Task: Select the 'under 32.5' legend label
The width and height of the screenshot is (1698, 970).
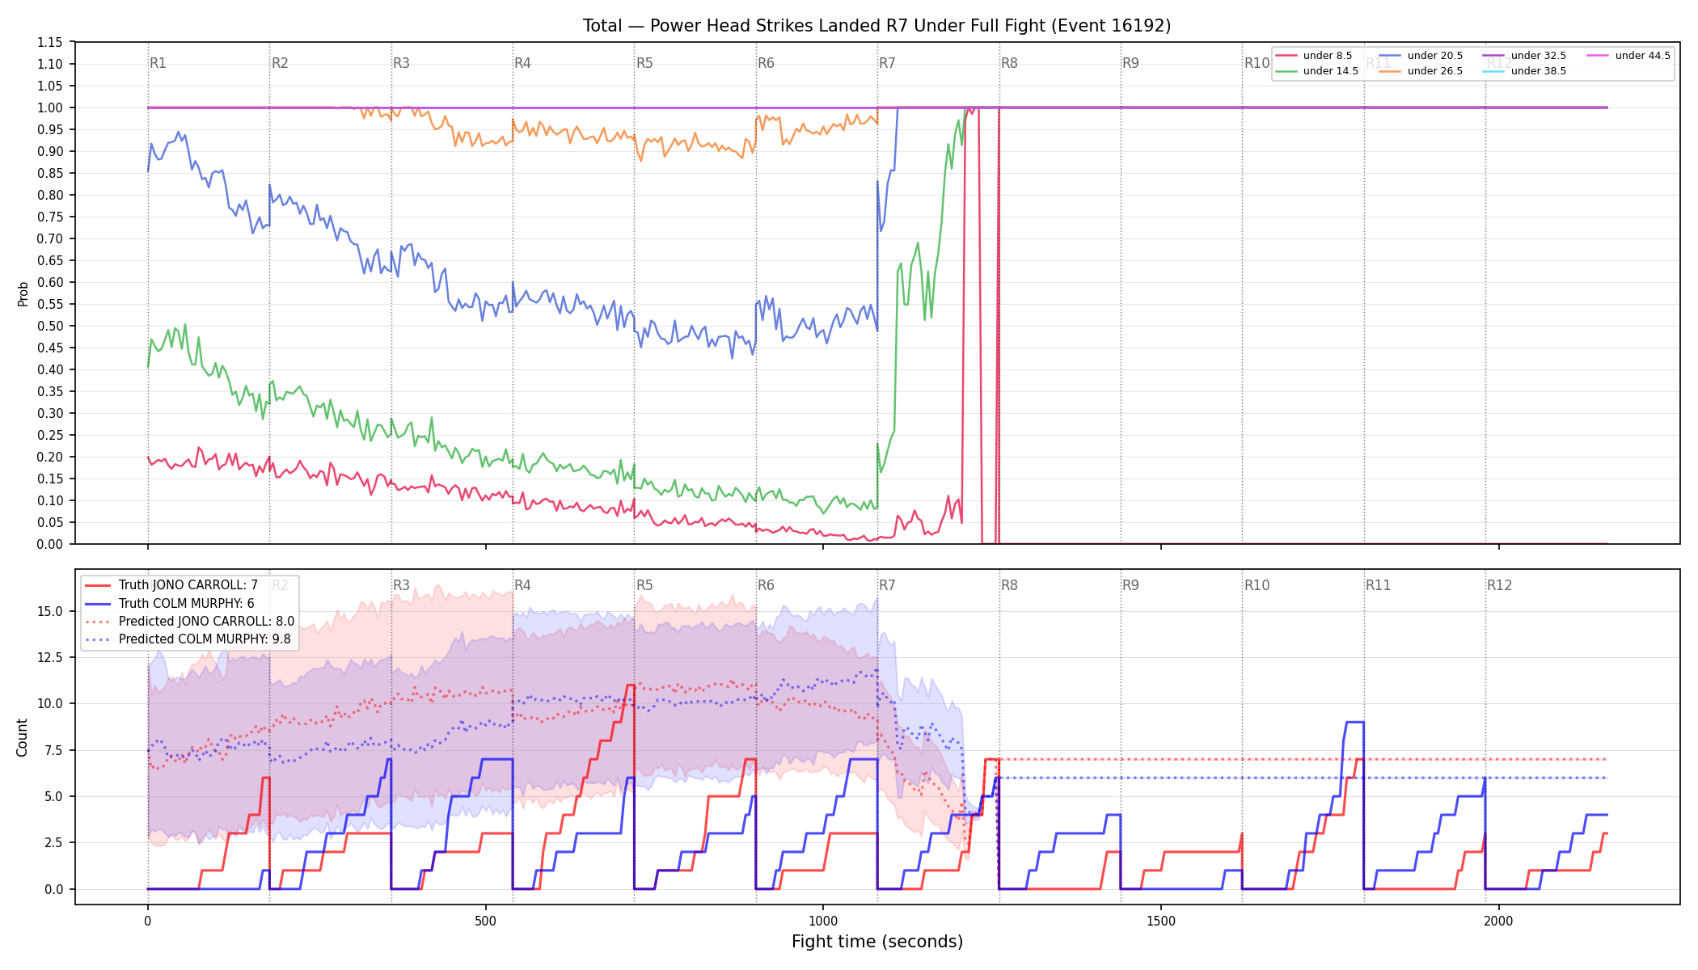Action: click(x=1538, y=56)
